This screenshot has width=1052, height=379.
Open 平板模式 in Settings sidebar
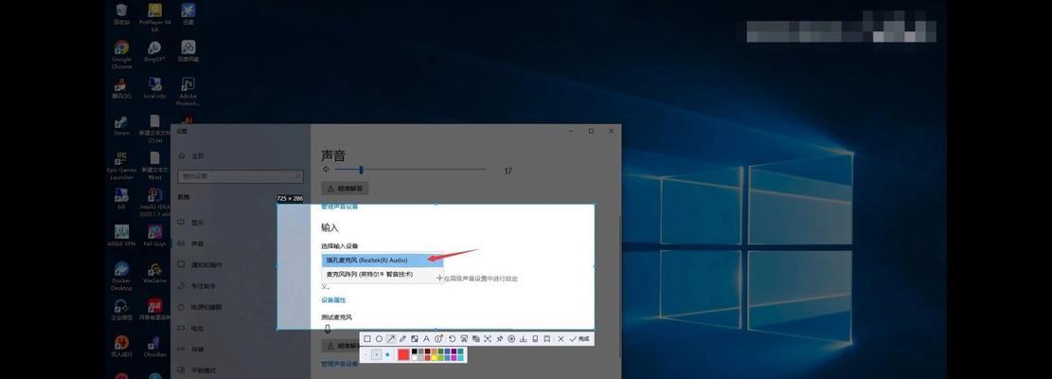[197, 370]
